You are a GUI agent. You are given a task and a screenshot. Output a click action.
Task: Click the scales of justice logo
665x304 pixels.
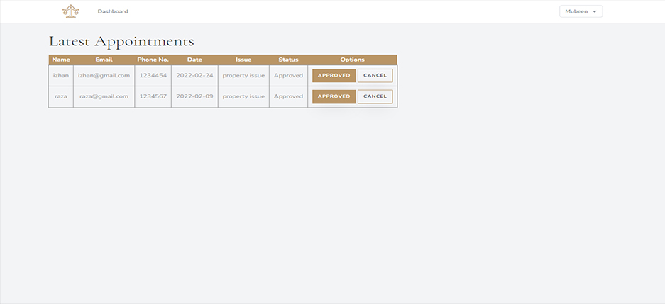[x=71, y=11]
